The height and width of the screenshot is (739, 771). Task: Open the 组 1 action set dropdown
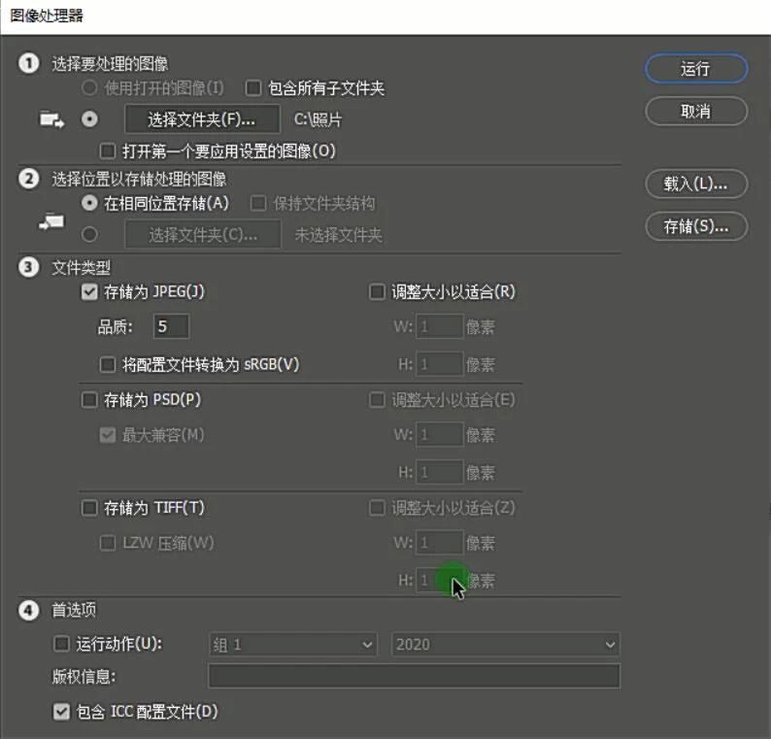(293, 644)
